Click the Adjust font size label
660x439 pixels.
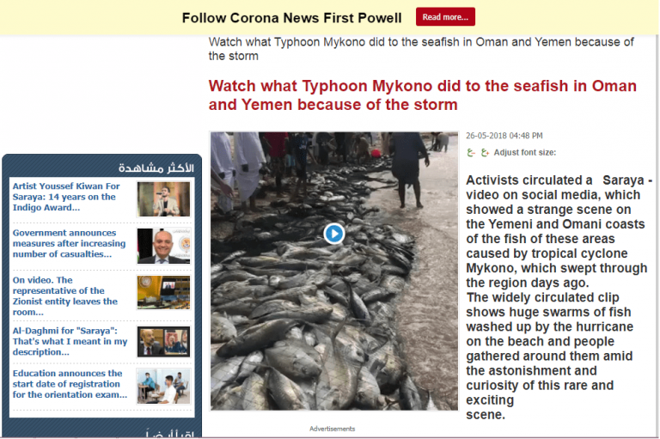(x=525, y=152)
